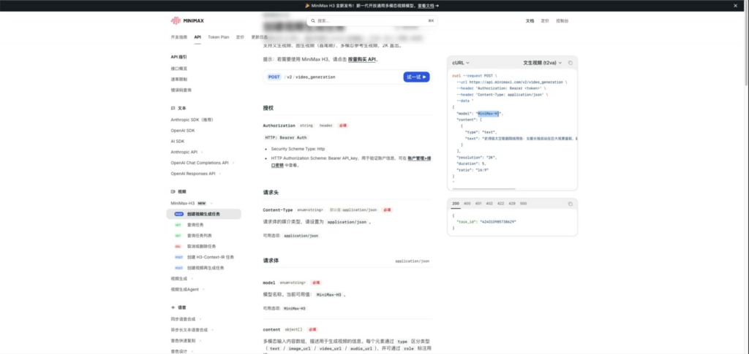Click the 试一试 try-it button

click(x=416, y=77)
